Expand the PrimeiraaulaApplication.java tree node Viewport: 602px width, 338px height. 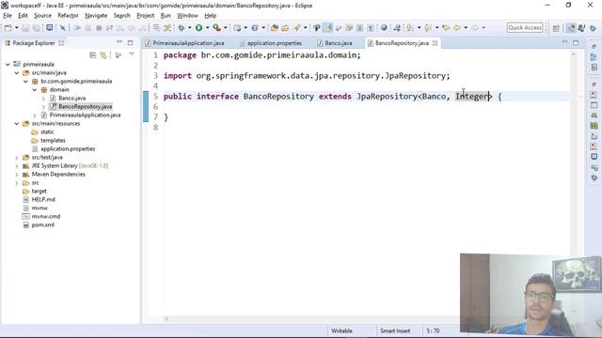34,115
